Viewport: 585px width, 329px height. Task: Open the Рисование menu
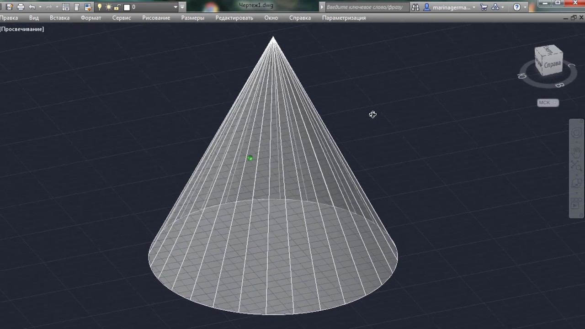click(x=156, y=18)
